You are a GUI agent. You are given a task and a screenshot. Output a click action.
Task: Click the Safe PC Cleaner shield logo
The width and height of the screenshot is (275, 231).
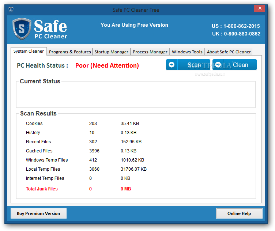point(22,29)
